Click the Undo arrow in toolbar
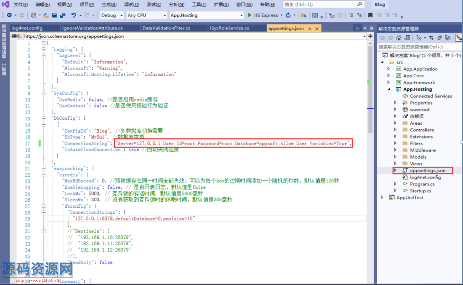The height and width of the screenshot is (285, 463). [x=74, y=15]
